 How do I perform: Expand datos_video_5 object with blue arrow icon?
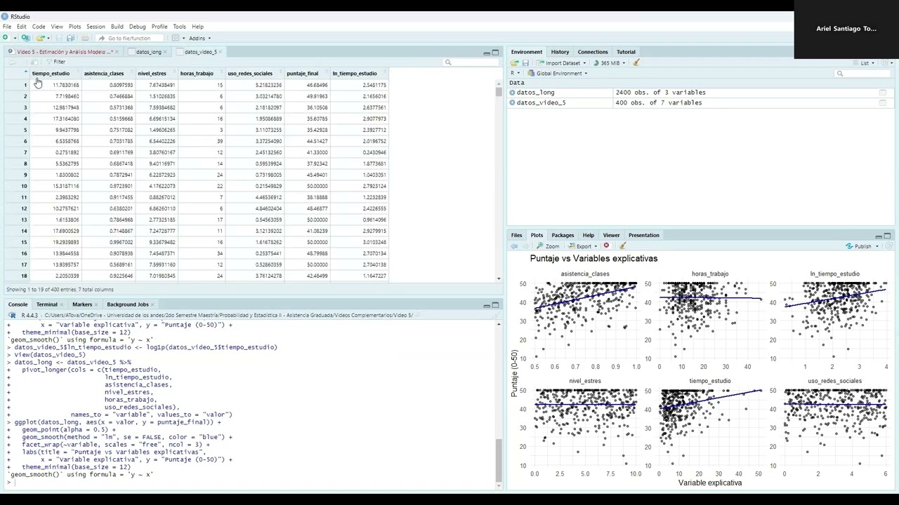coord(512,102)
